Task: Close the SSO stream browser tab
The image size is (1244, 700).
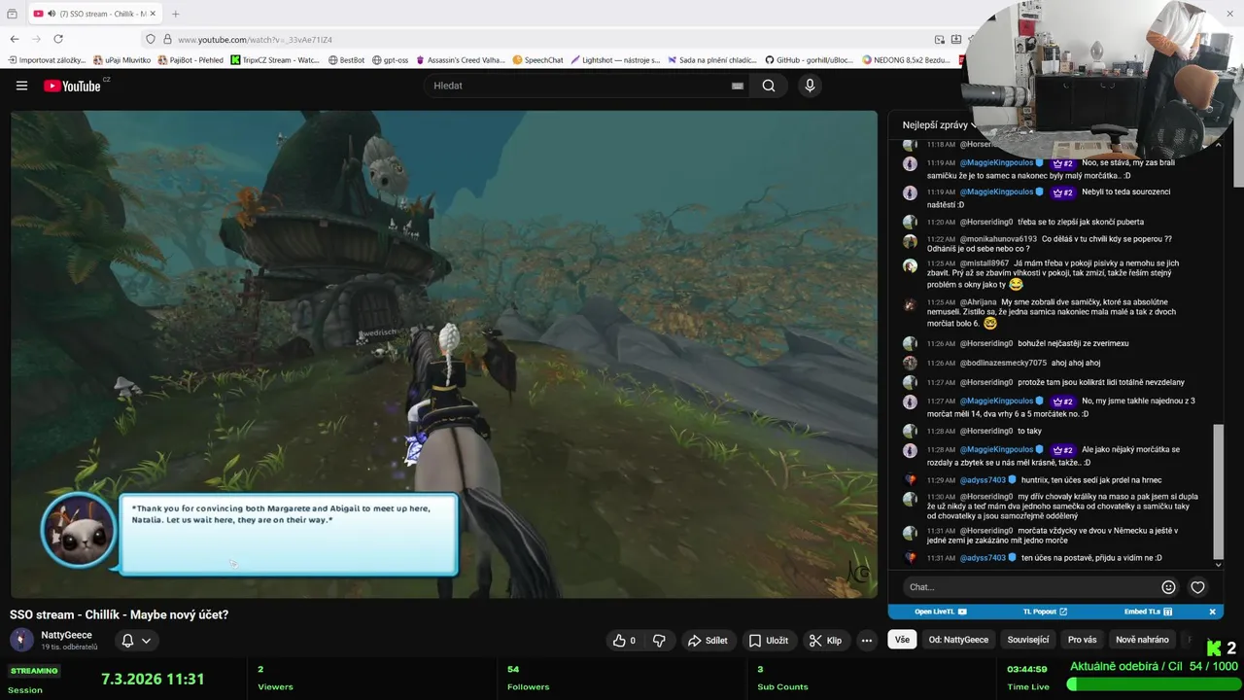Action: pyautogui.click(x=153, y=14)
